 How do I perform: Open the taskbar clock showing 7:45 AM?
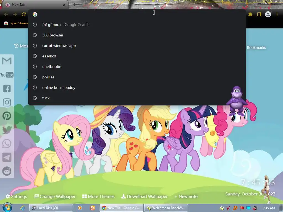pos(269,208)
